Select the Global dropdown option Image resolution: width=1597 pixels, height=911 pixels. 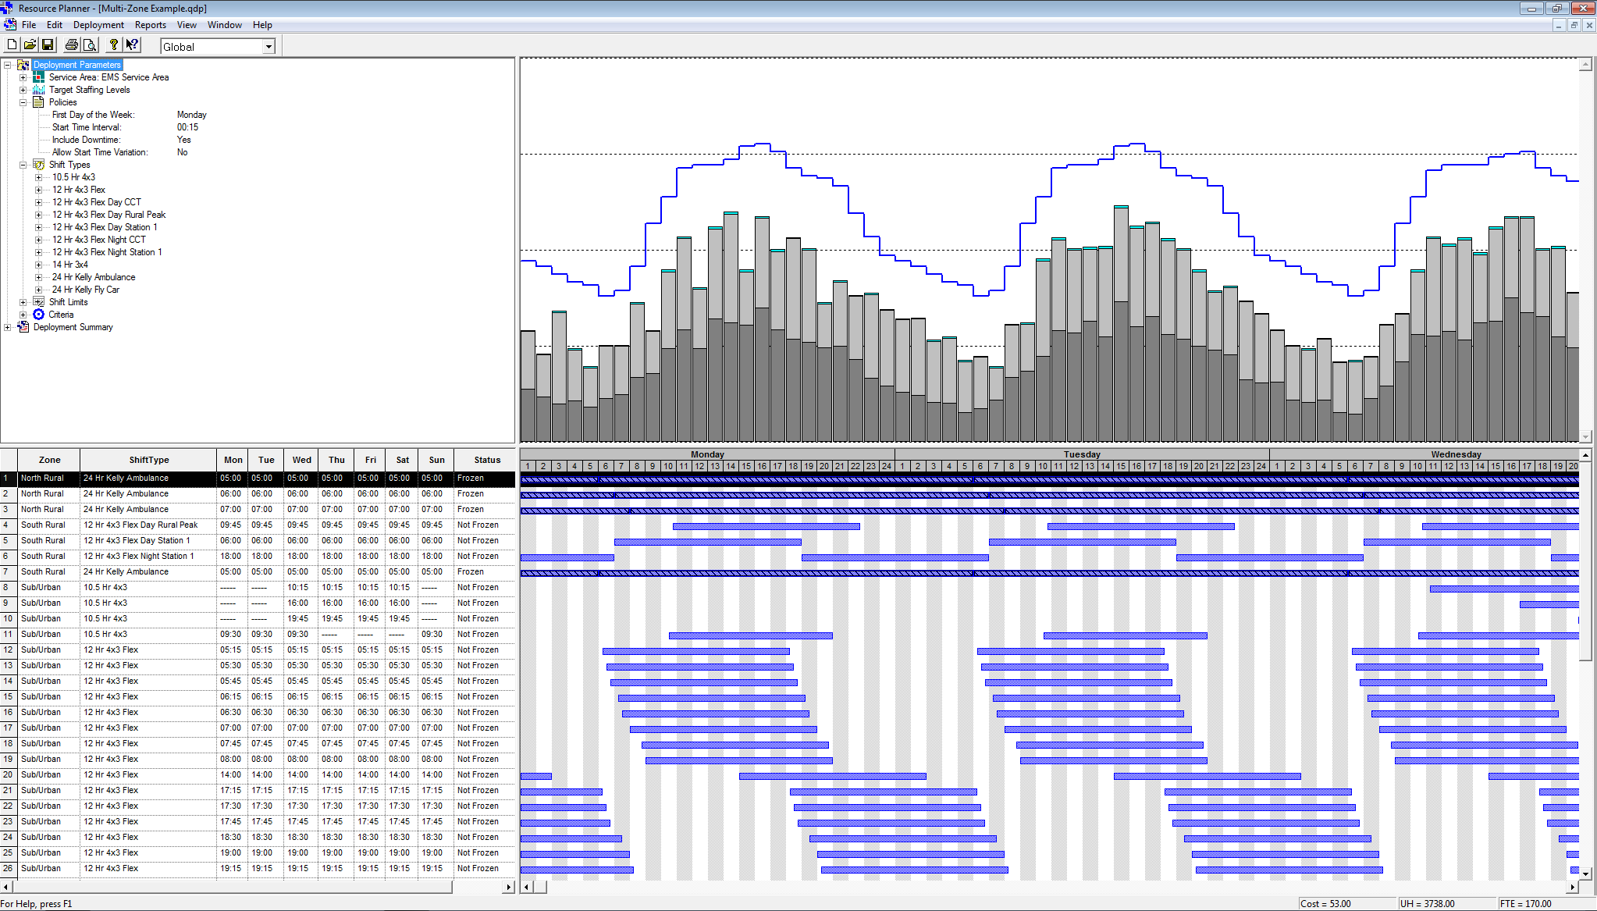point(216,46)
